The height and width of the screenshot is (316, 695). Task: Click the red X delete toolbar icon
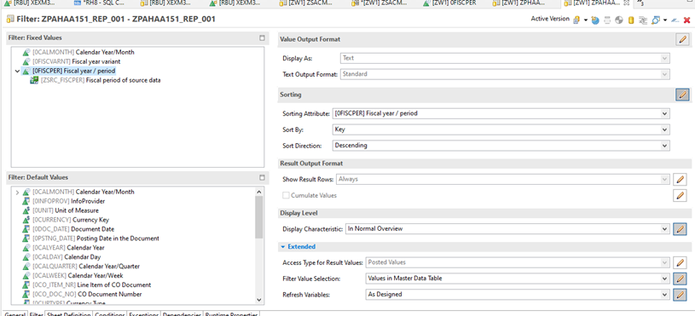tap(687, 20)
